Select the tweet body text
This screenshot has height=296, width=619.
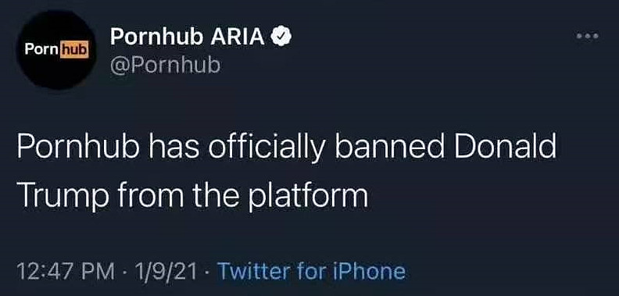point(287,171)
